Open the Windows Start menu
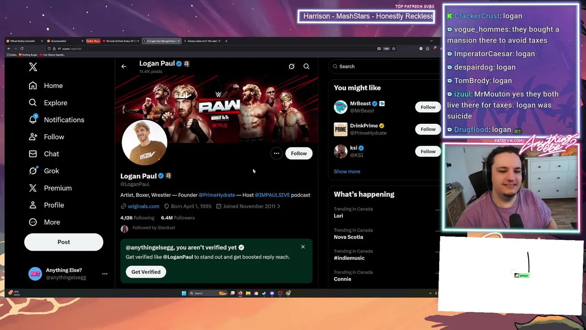The height and width of the screenshot is (330, 586). pyautogui.click(x=184, y=293)
